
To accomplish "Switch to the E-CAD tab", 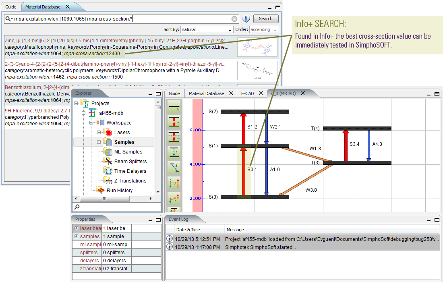I will (x=247, y=93).
